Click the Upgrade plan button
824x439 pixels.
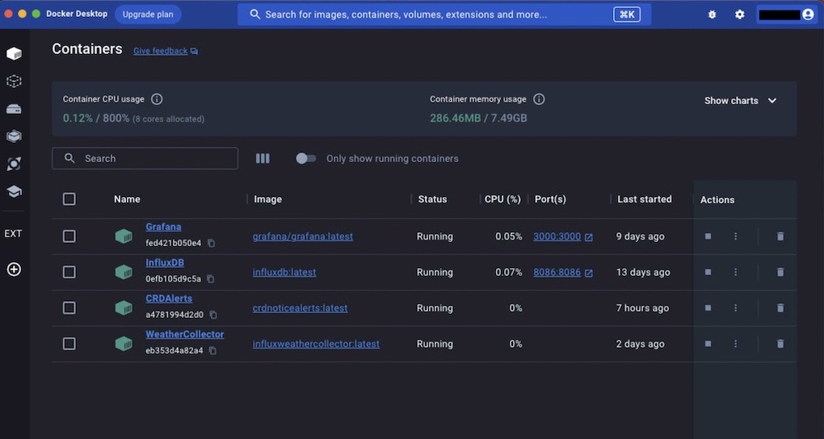pos(148,15)
